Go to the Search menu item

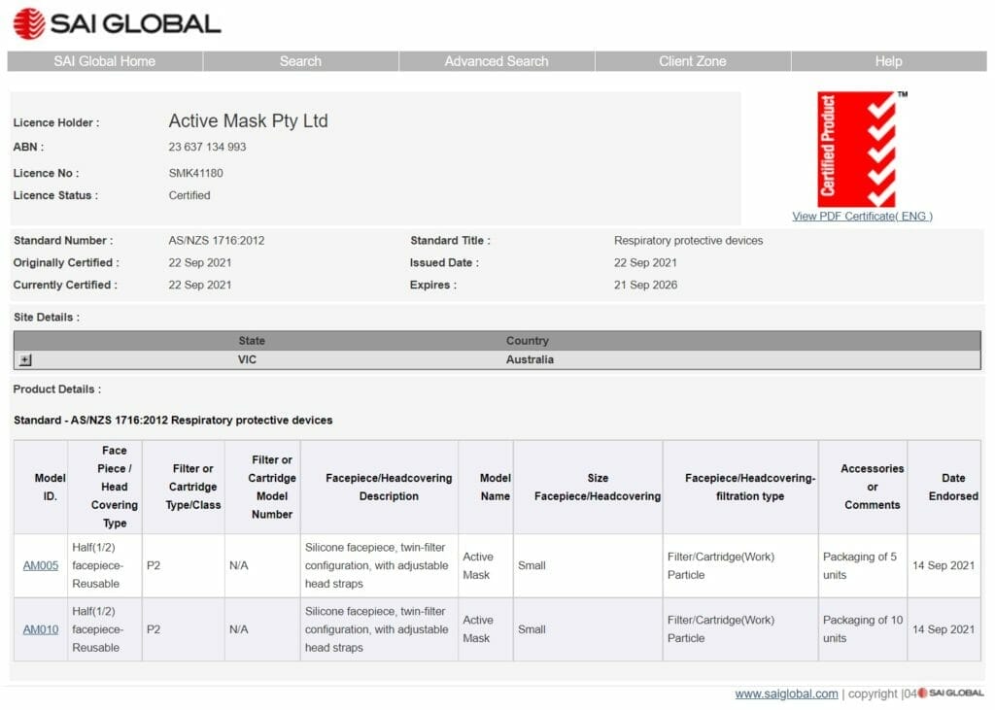click(x=301, y=61)
